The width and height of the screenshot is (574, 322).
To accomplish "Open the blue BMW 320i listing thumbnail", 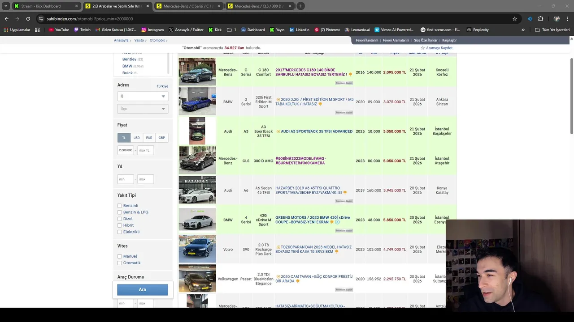I will (197, 101).
